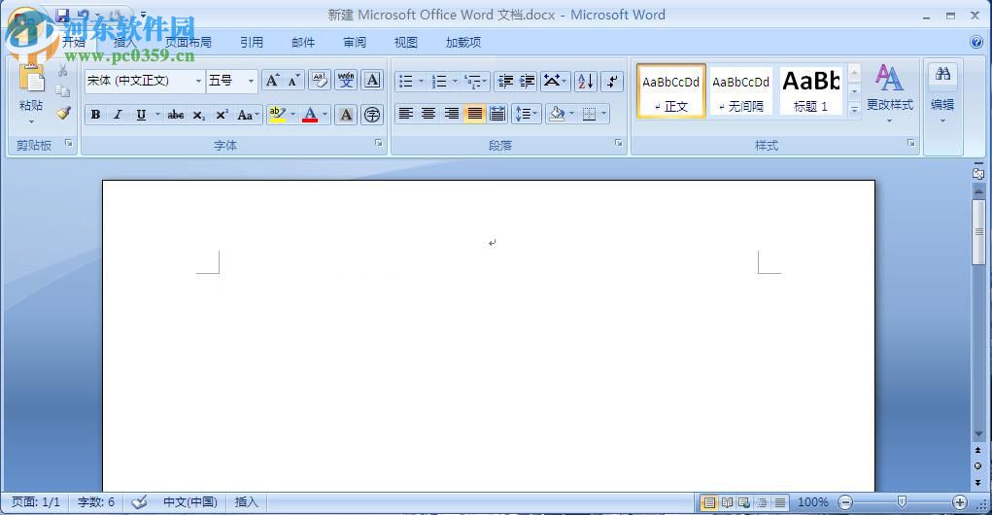Increase paragraph indent
Viewport: 992px width, 515px height.
pyautogui.click(x=527, y=81)
